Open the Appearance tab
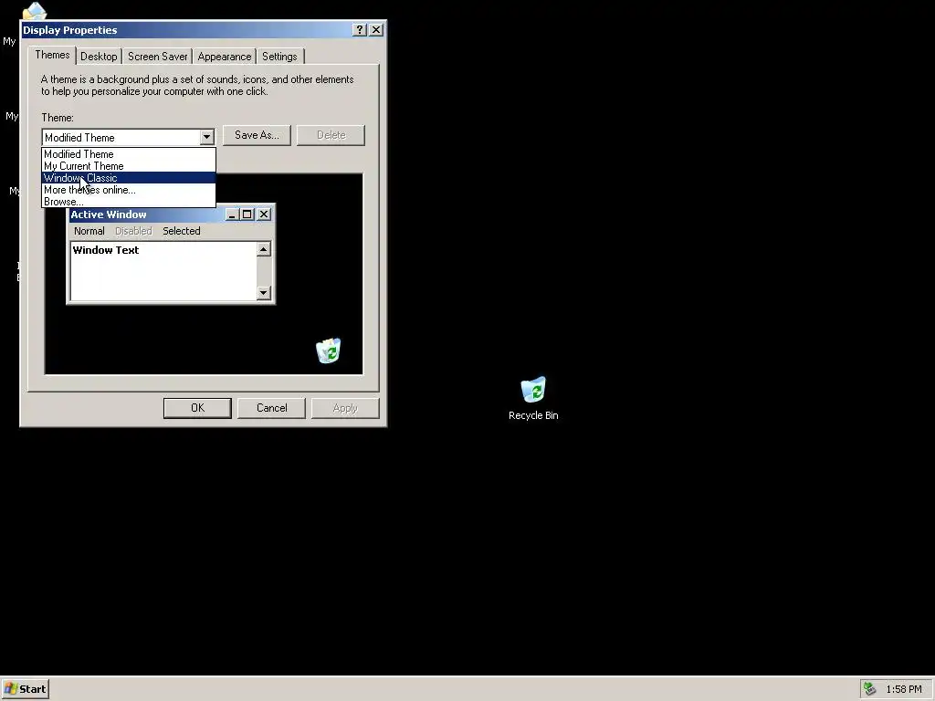 pos(225,57)
